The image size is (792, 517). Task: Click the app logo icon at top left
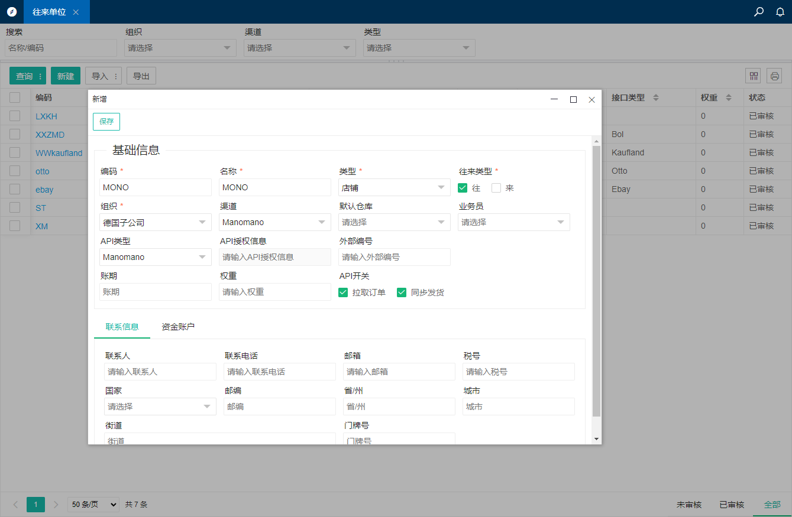pyautogui.click(x=12, y=12)
